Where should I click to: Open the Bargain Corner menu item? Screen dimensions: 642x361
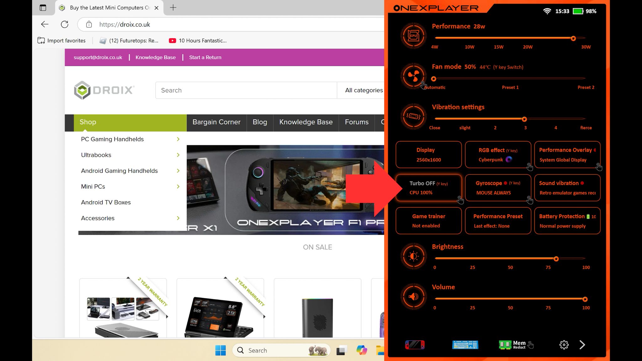[216, 122]
